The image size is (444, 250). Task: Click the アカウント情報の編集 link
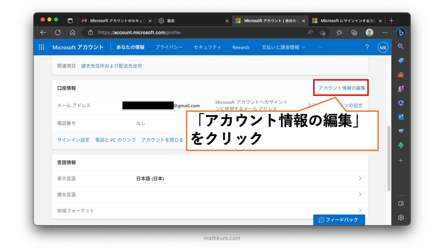341,88
